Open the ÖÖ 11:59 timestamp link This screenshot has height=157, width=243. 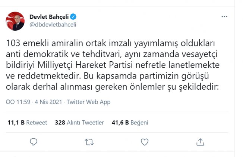click(x=18, y=102)
